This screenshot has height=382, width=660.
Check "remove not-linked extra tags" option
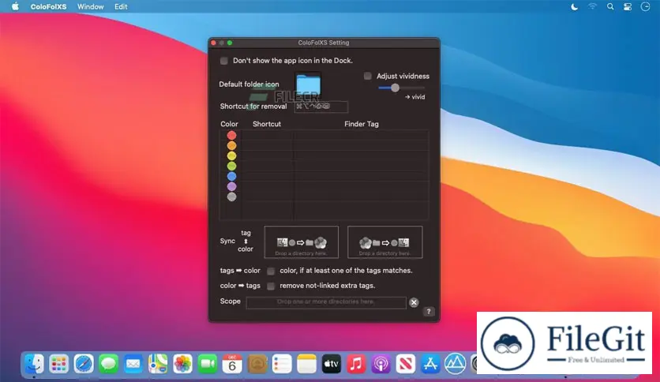point(271,286)
